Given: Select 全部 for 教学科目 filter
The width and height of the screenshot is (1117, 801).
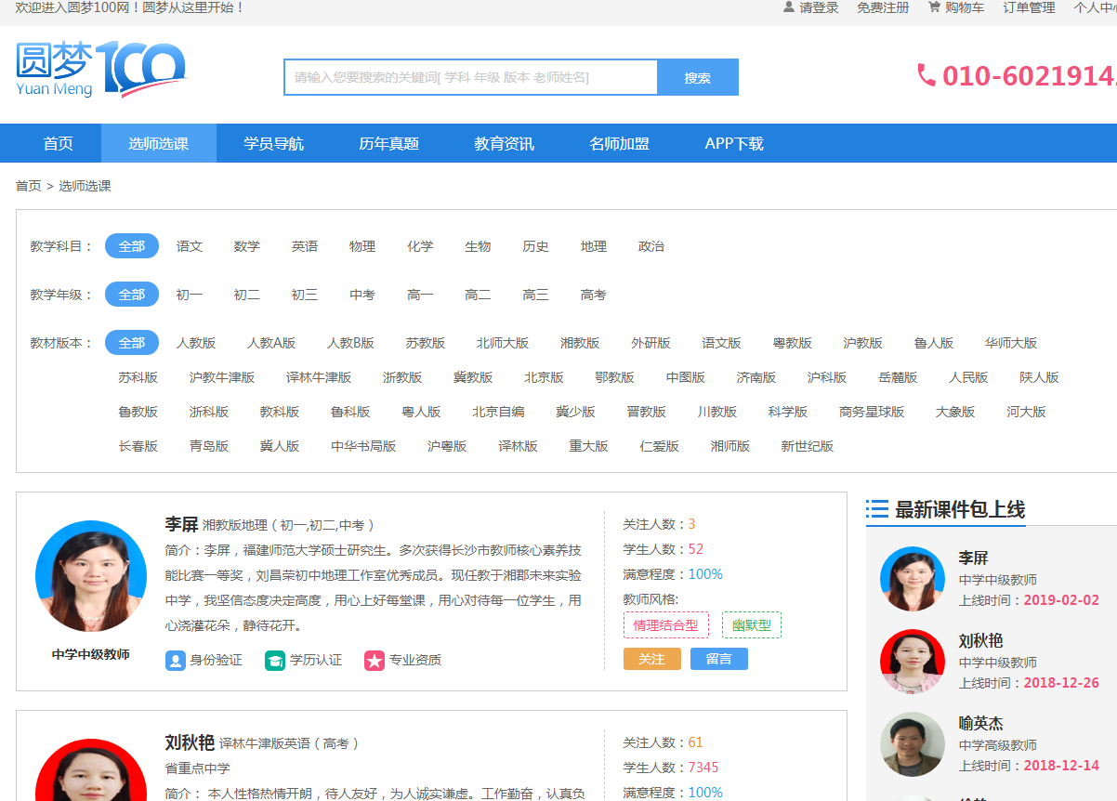Looking at the screenshot, I should click(132, 246).
